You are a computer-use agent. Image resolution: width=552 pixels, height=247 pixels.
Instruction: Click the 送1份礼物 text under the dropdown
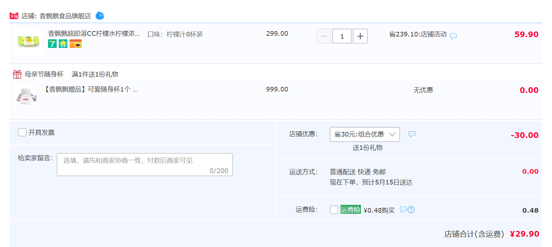(x=367, y=148)
